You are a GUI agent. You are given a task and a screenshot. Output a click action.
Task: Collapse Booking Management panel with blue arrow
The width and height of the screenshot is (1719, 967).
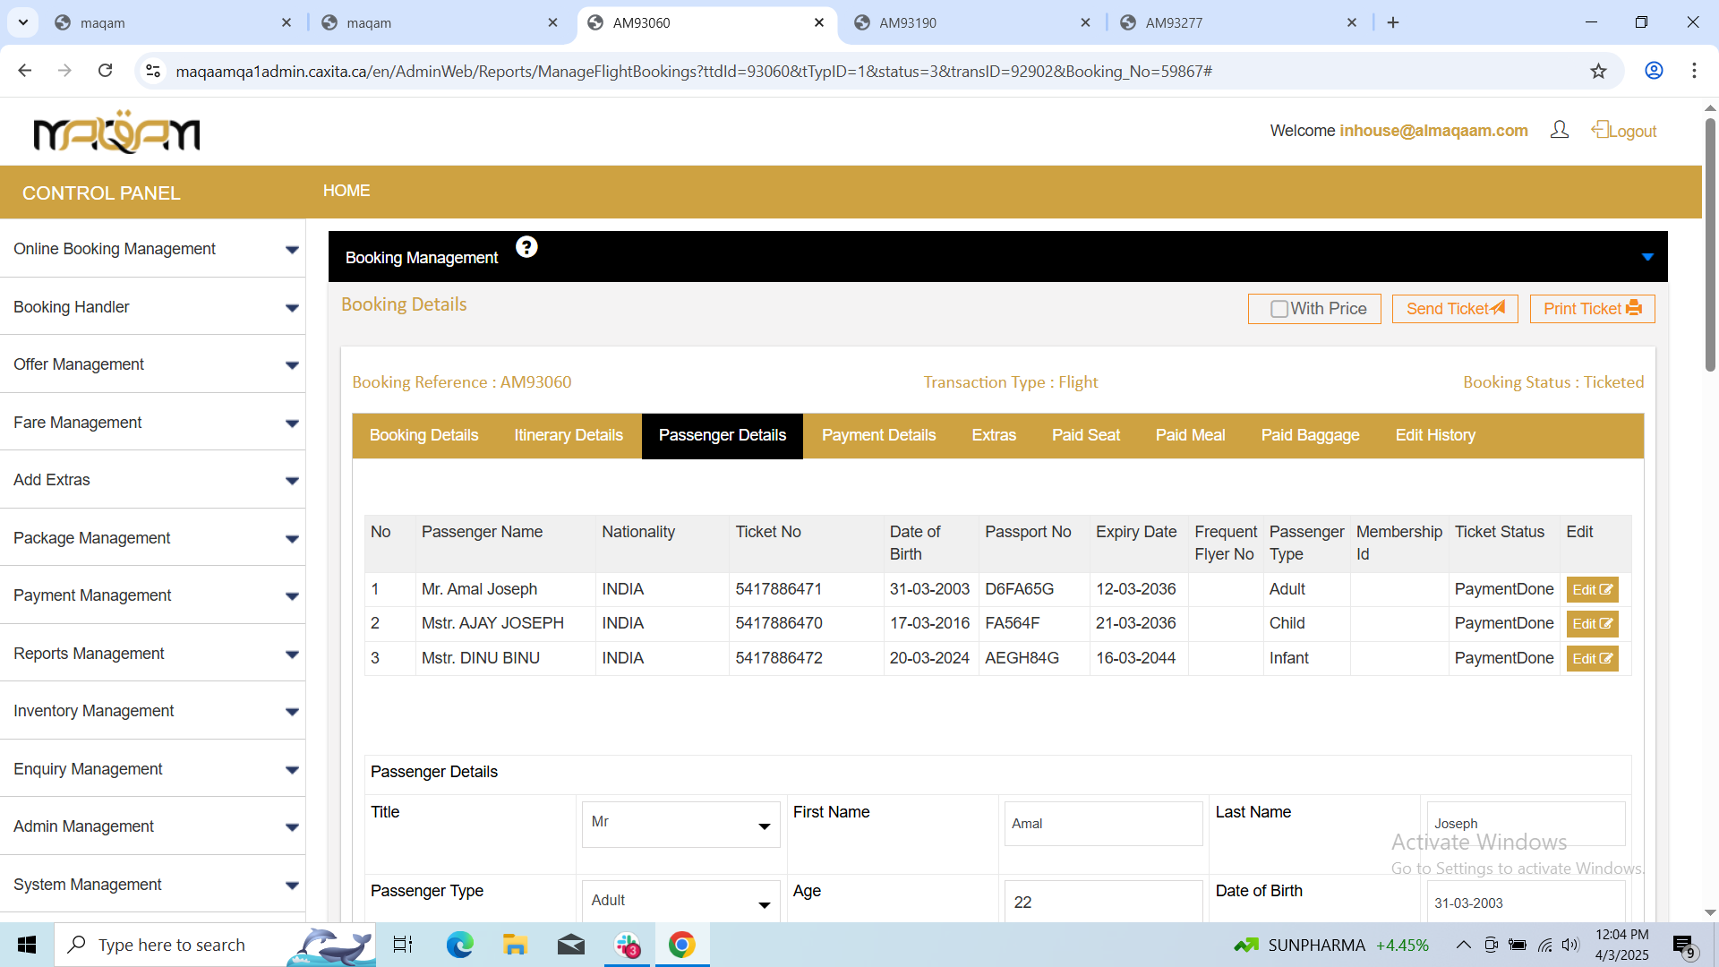[1647, 257]
